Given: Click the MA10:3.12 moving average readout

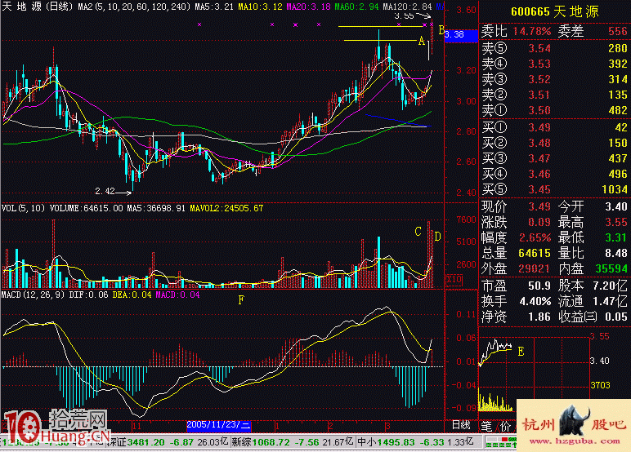Looking at the screenshot, I should (x=260, y=7).
